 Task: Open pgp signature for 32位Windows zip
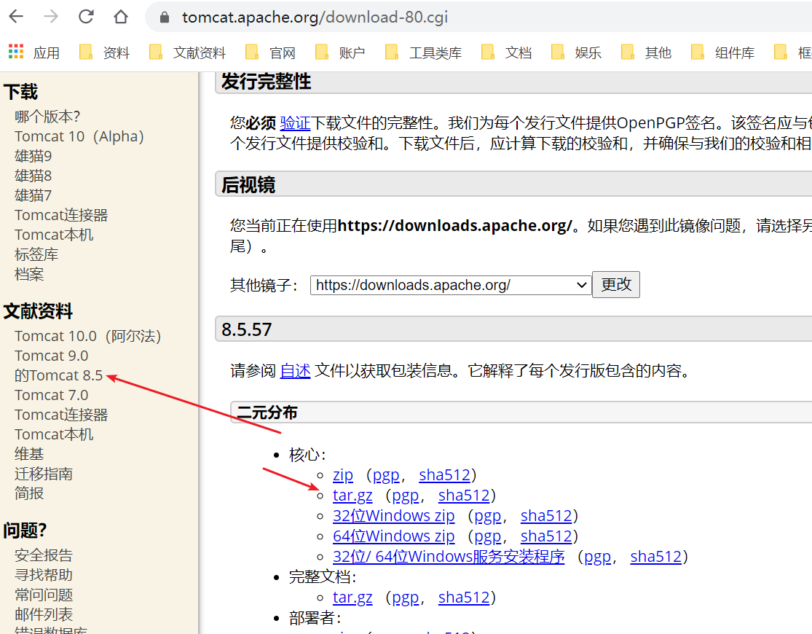(487, 517)
